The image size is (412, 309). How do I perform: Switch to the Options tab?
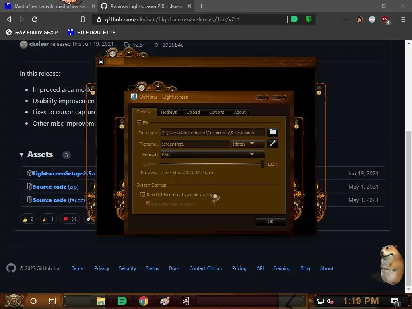tap(217, 112)
